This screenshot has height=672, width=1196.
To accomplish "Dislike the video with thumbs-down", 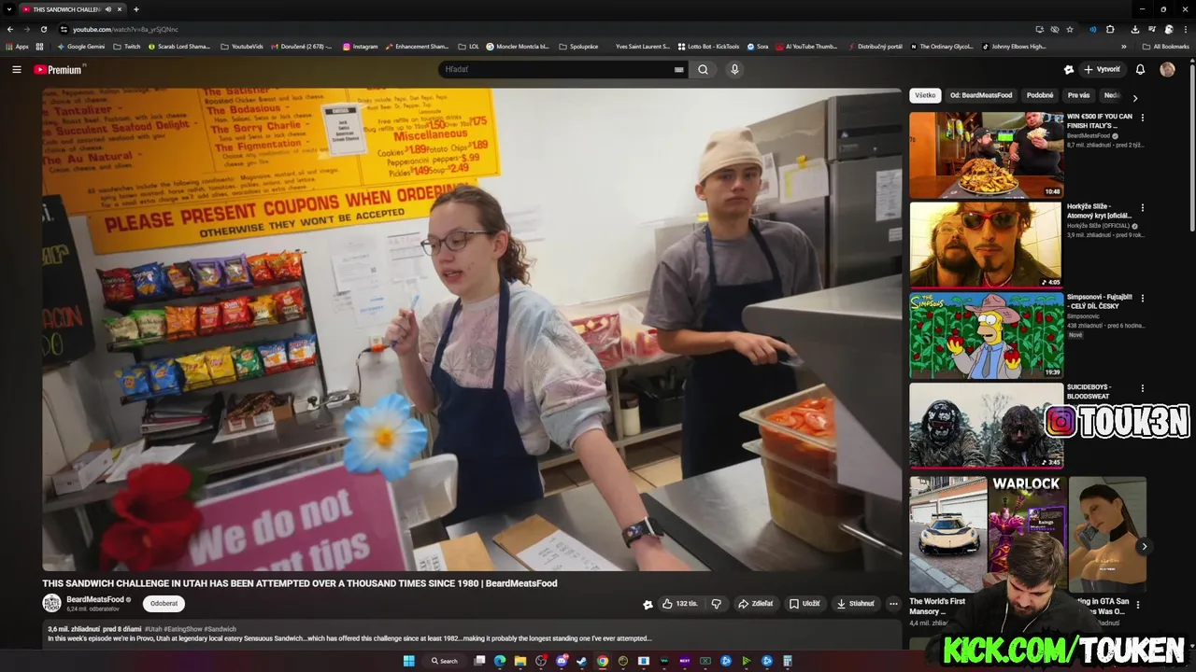I will point(717,604).
